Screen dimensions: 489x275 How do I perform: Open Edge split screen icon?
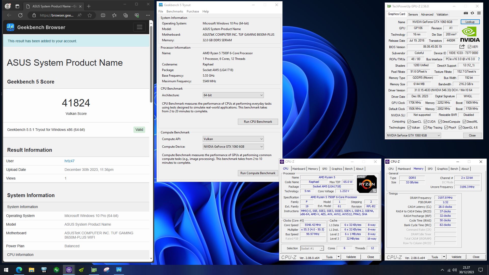pos(103,15)
